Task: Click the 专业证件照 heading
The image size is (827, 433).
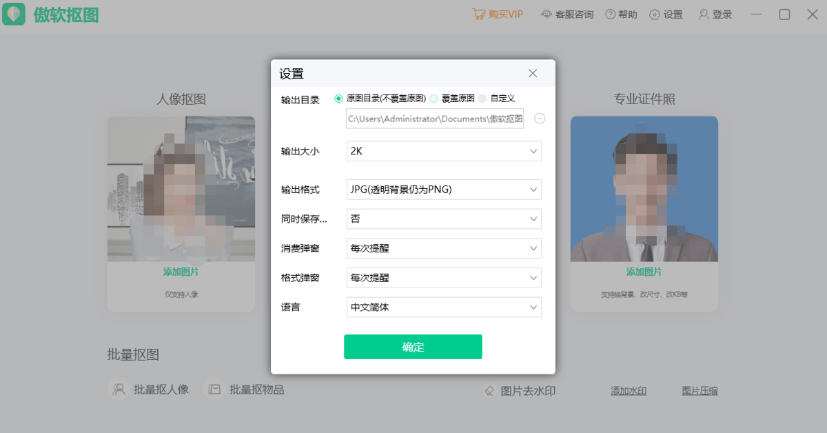Action: click(644, 99)
